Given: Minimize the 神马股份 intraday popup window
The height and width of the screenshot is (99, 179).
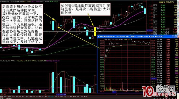Looking at the screenshot, I should tap(173, 37).
